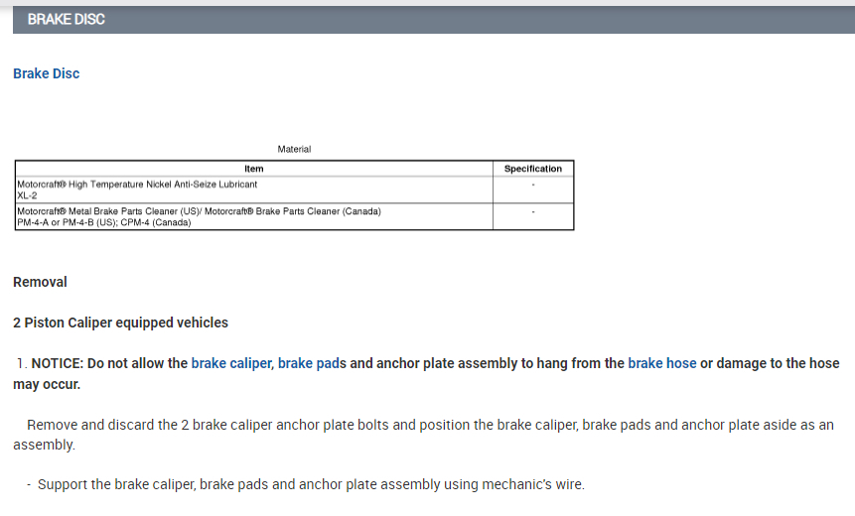This screenshot has height=516, width=855.
Task: Open the brake pad hyperlink
Action: click(x=309, y=363)
